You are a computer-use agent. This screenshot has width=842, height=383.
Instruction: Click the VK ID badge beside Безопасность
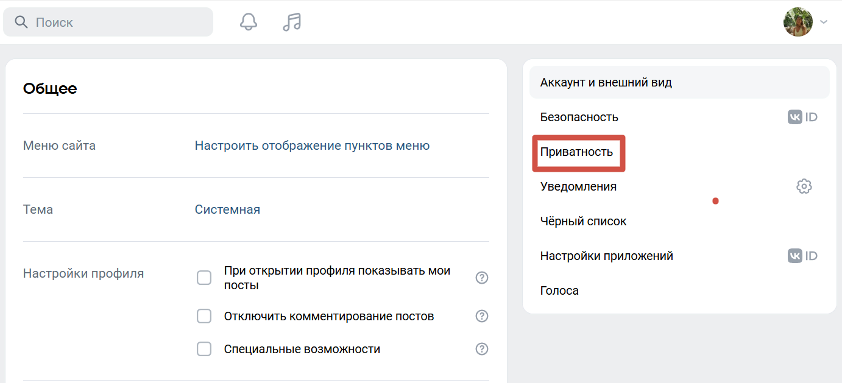(802, 117)
